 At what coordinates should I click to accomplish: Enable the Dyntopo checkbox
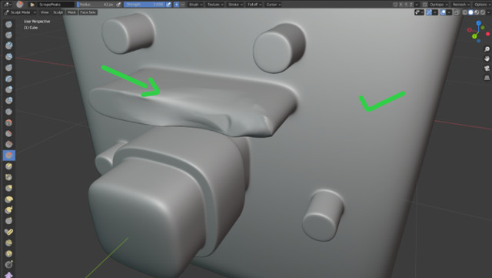pos(425,5)
